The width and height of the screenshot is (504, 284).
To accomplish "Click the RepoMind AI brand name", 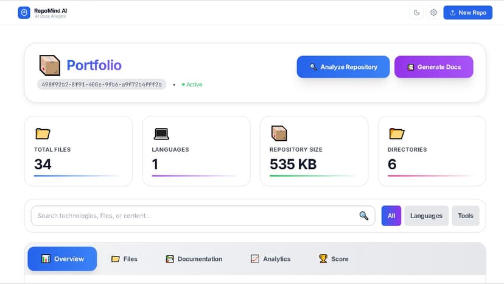I will 51,10.
